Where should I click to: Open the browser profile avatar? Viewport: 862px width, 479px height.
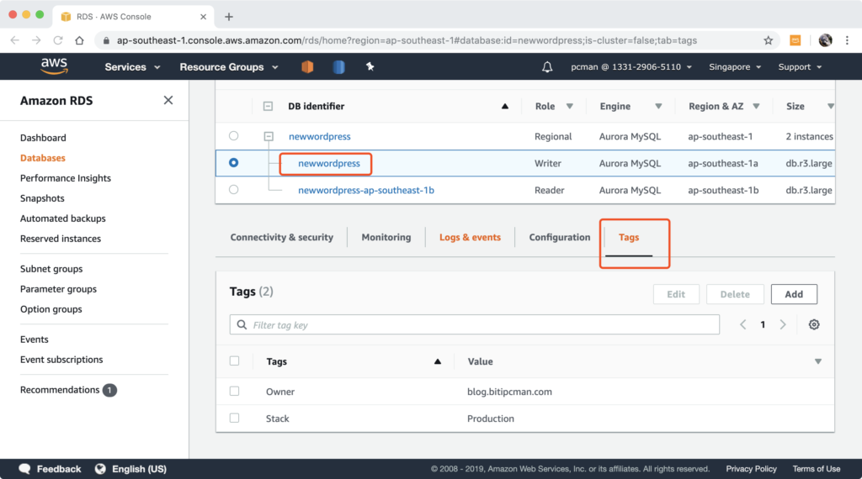pyautogui.click(x=825, y=40)
